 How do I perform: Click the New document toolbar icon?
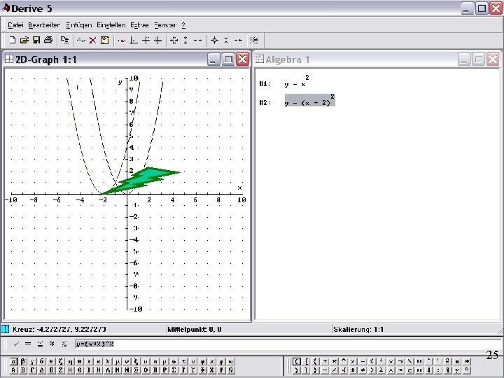(x=12, y=40)
